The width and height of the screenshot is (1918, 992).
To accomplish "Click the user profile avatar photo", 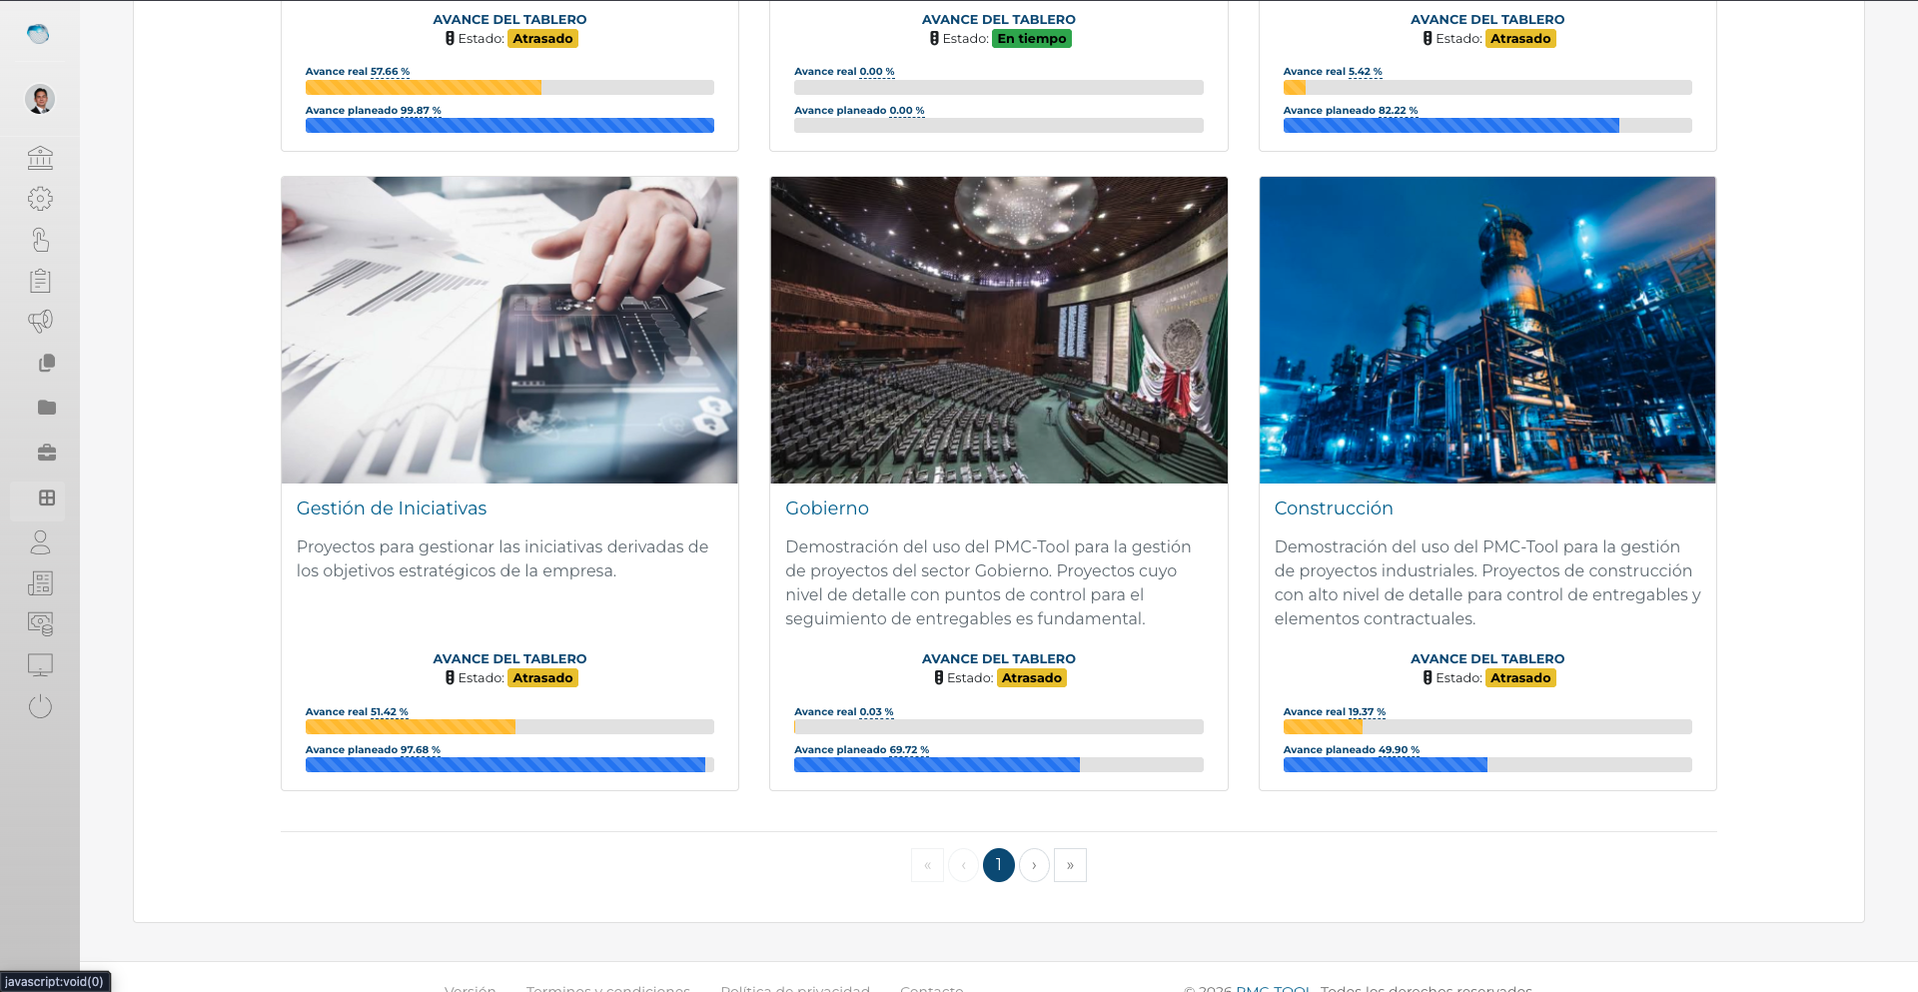I will [40, 99].
